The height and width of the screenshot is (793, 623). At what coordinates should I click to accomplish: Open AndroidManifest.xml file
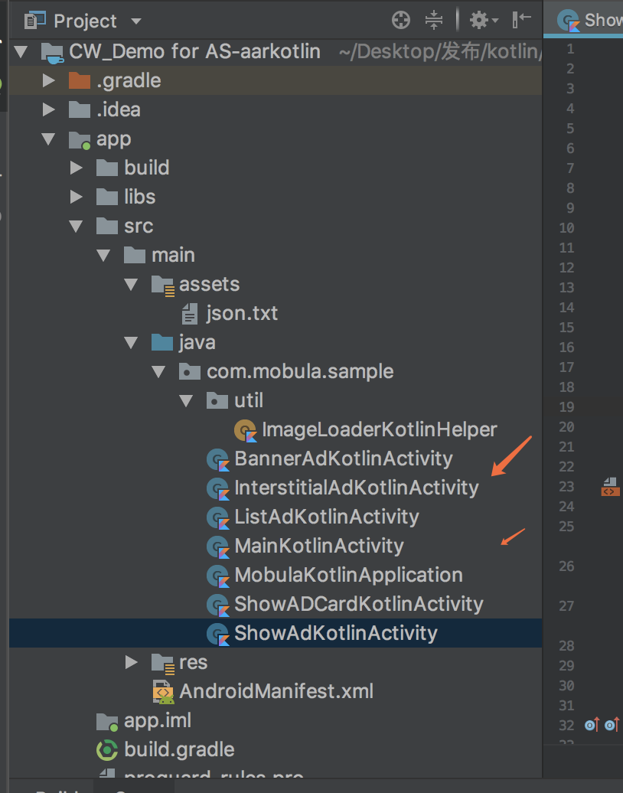coord(276,691)
